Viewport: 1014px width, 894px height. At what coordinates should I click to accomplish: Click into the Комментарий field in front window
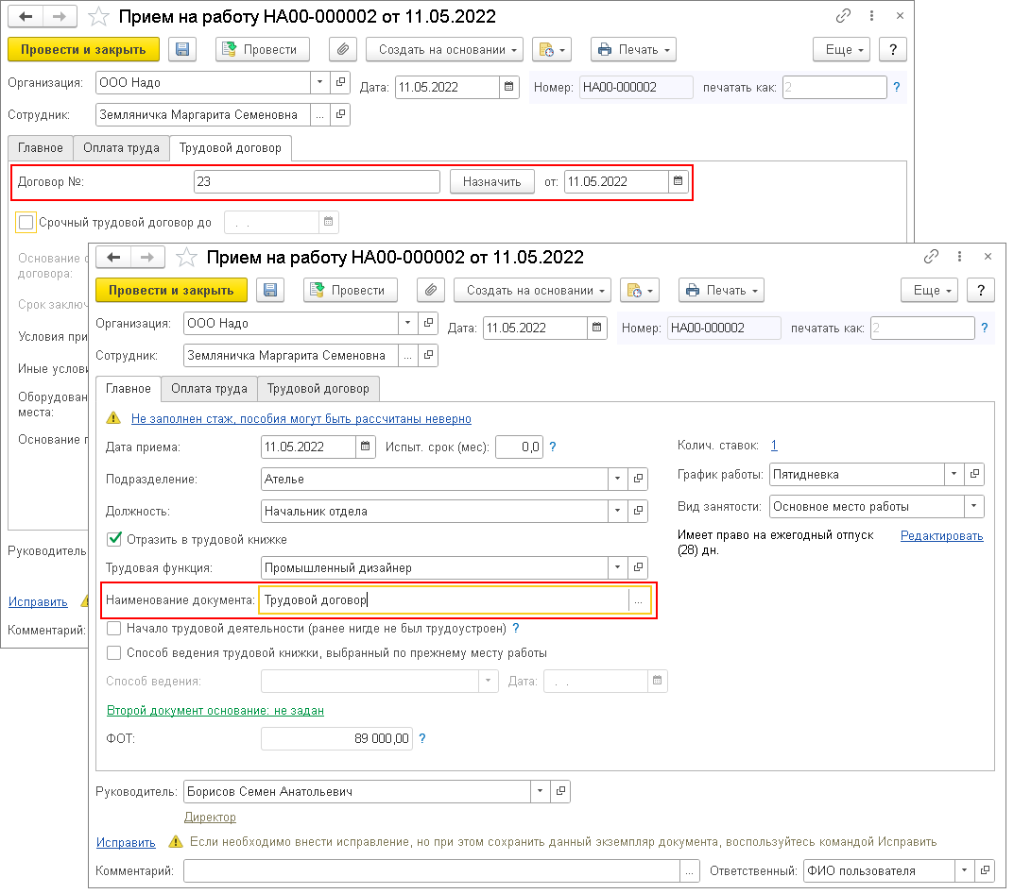pyautogui.click(x=432, y=870)
